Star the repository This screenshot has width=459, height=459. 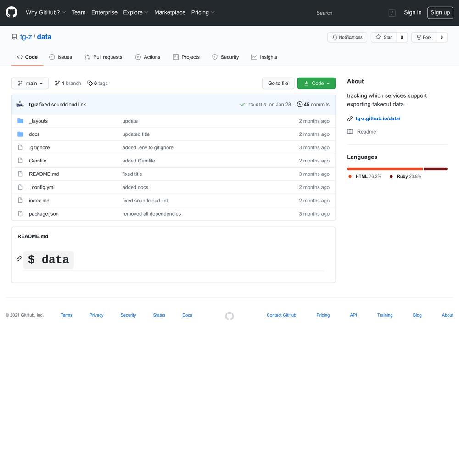coord(383,37)
